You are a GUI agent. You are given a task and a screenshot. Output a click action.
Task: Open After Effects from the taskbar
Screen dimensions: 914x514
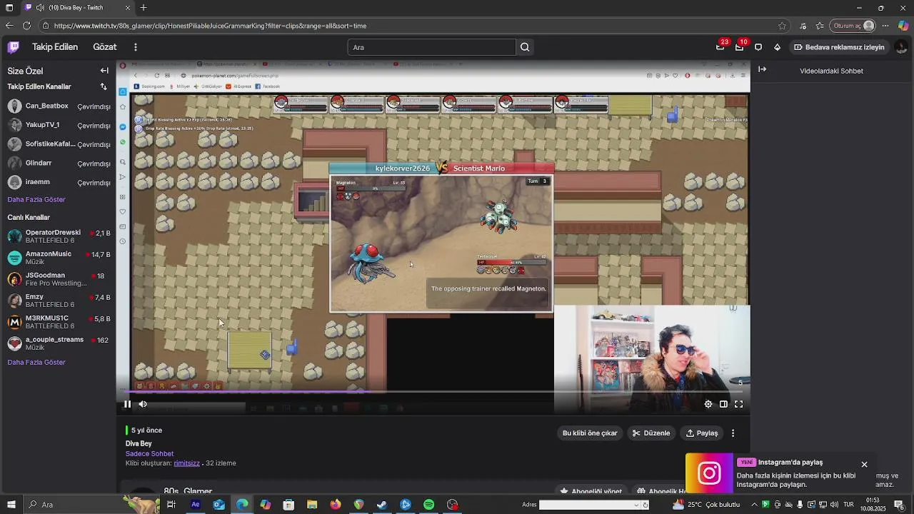pos(195,505)
